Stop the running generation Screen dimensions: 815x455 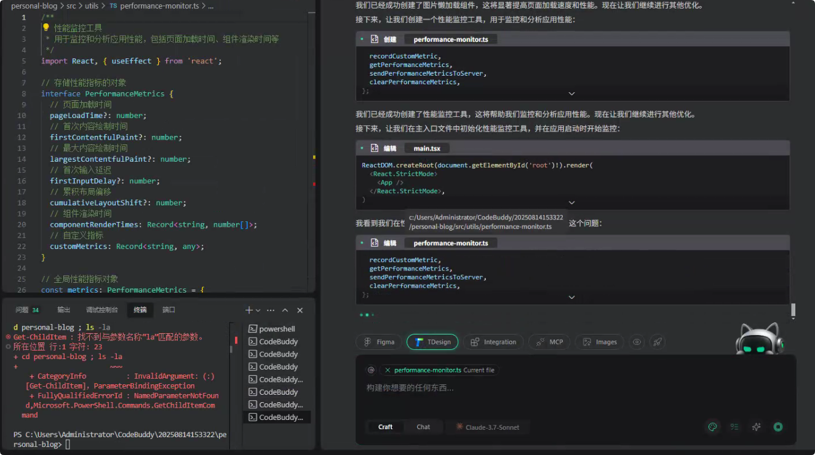tap(778, 427)
